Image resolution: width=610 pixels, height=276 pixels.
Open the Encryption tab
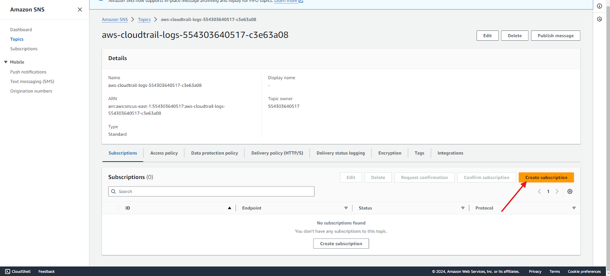[390, 153]
